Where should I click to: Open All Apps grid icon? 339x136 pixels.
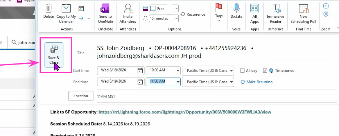tap(255, 8)
